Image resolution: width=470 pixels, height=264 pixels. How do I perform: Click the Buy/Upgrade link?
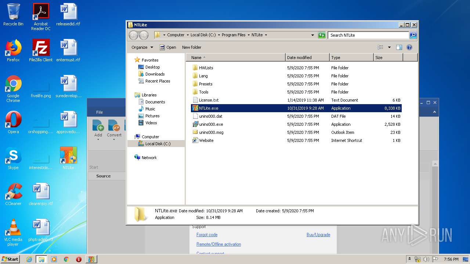[318, 235]
